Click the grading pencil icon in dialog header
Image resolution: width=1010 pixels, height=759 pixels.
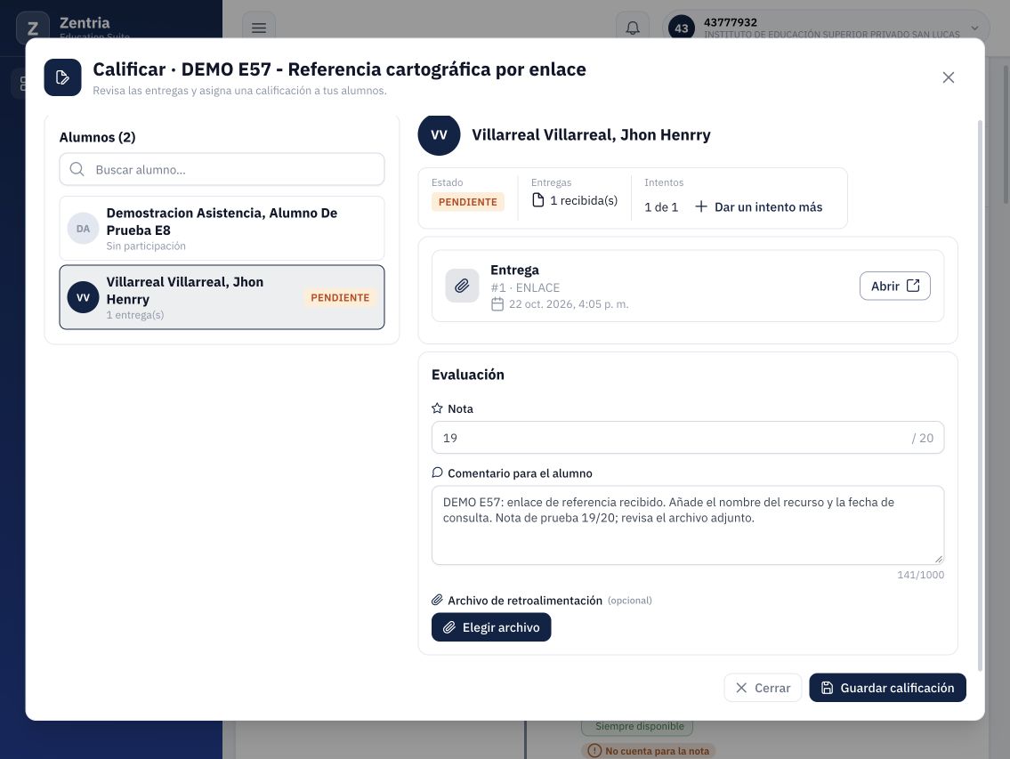(62, 77)
